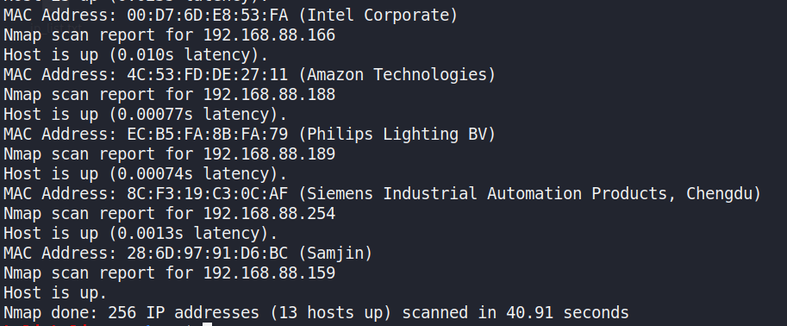Click the IP address 192.168.88.166
The image size is (787, 326).
[x=269, y=34]
